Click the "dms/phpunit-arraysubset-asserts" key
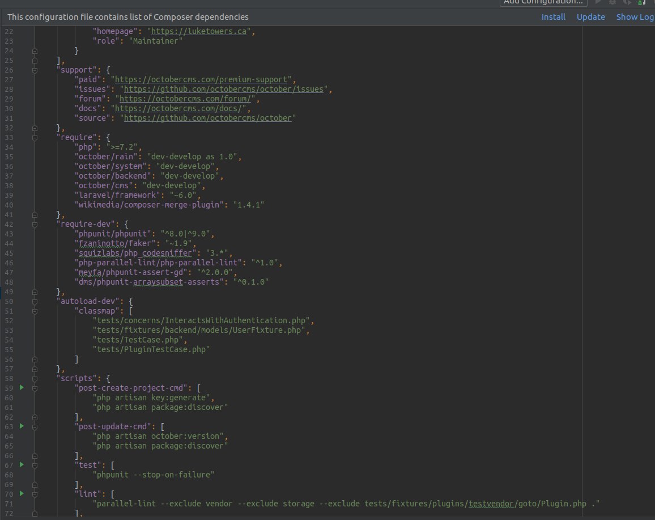Image resolution: width=655 pixels, height=520 pixels. (x=149, y=282)
